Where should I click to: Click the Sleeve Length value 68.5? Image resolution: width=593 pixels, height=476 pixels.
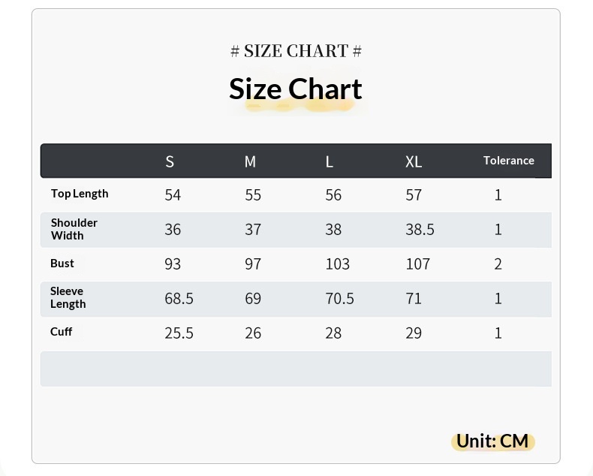[179, 299]
